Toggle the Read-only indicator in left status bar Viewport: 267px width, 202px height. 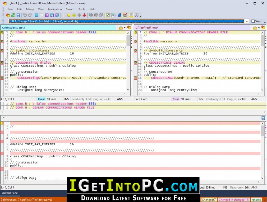pyautogui.click(x=78, y=99)
